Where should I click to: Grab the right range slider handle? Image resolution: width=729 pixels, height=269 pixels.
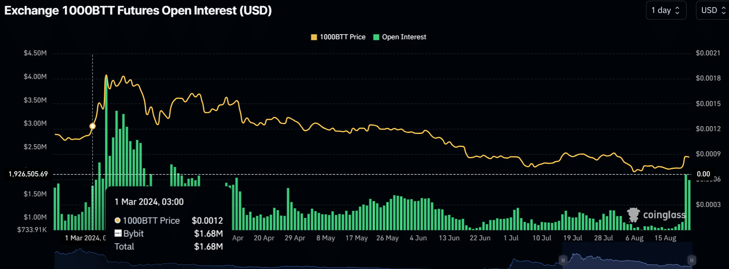pos(692,260)
